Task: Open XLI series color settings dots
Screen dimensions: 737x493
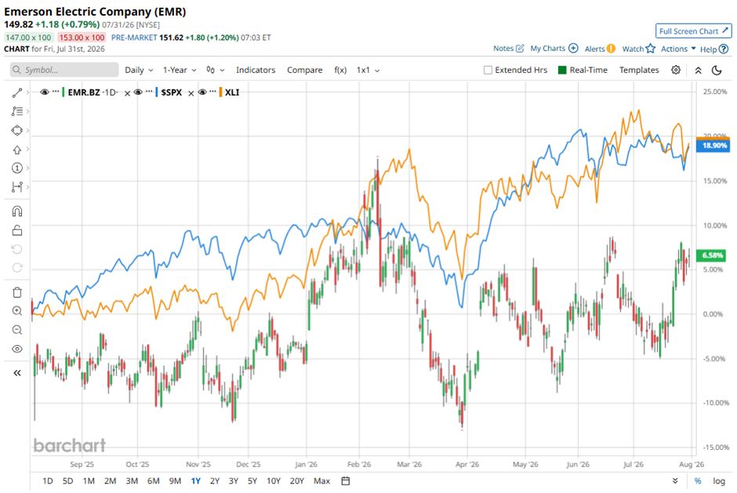Action: (213, 92)
